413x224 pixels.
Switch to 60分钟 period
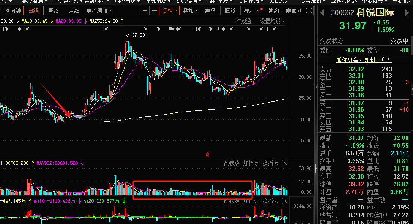[x=13, y=11]
